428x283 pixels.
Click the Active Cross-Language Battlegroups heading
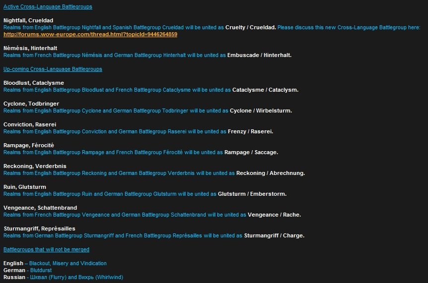point(48,6)
